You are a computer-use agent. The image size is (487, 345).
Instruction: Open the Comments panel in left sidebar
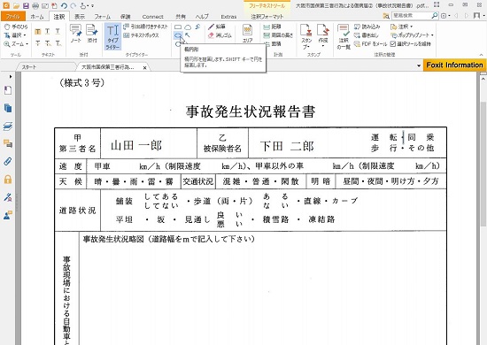point(8,143)
